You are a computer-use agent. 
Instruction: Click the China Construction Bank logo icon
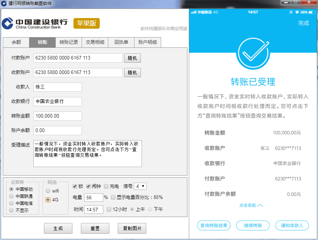tap(7, 23)
